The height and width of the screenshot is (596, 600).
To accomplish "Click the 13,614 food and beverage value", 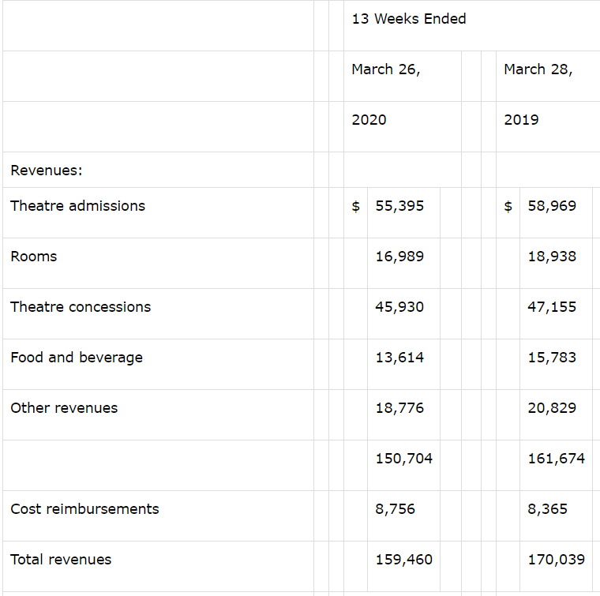I will [x=399, y=358].
